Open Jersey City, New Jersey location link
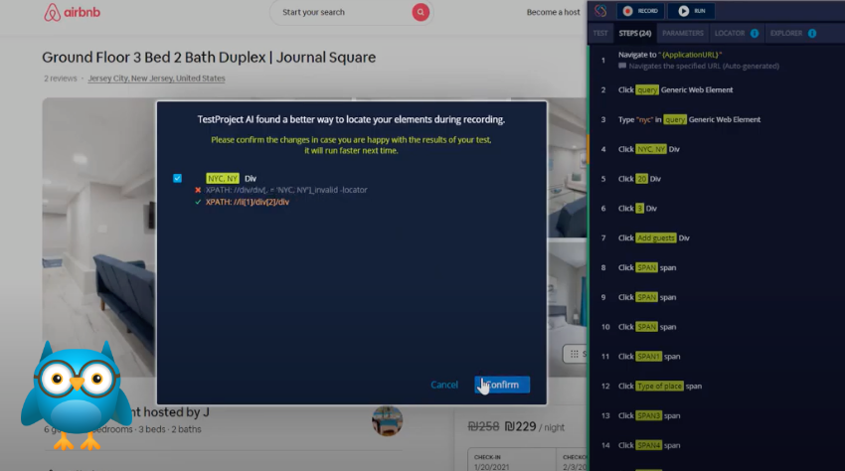The height and width of the screenshot is (471, 845). 156,78
